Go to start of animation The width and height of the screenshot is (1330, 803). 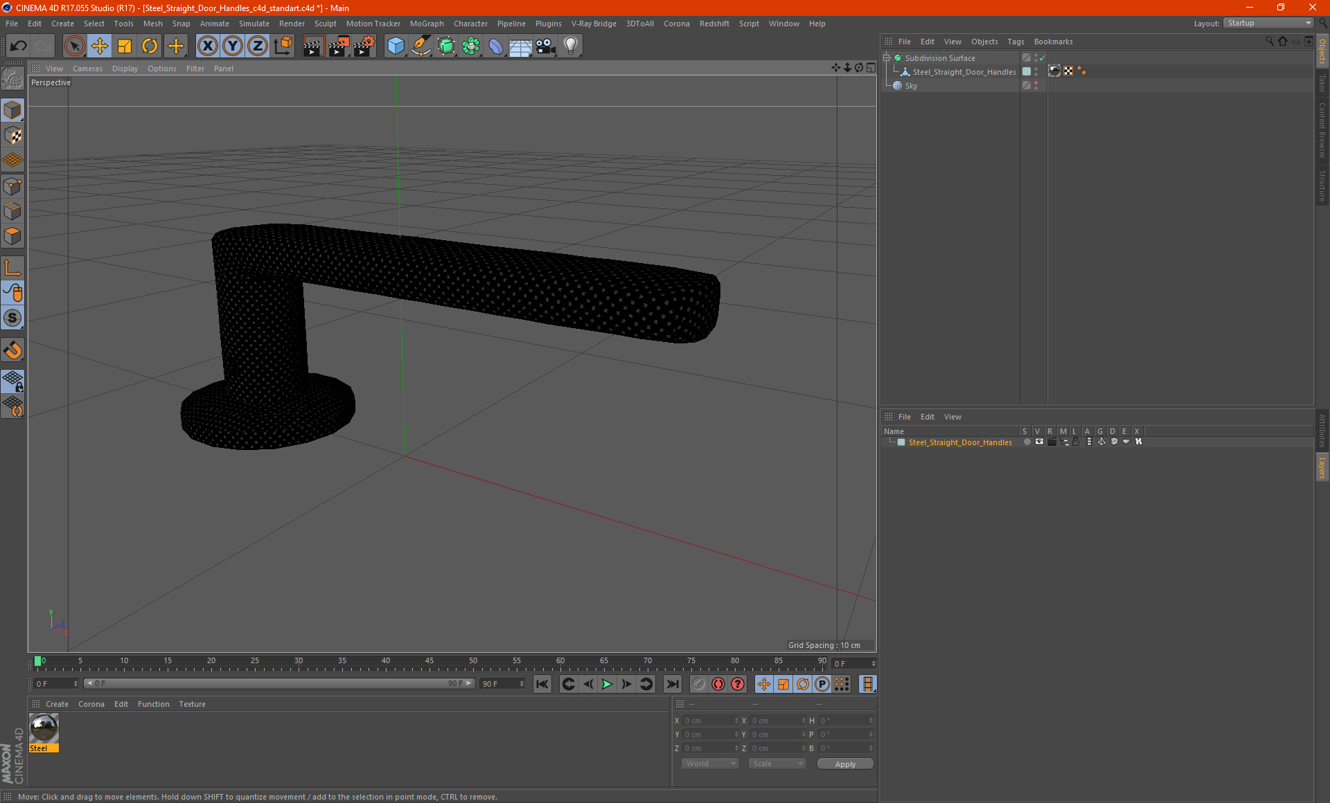[x=542, y=684]
